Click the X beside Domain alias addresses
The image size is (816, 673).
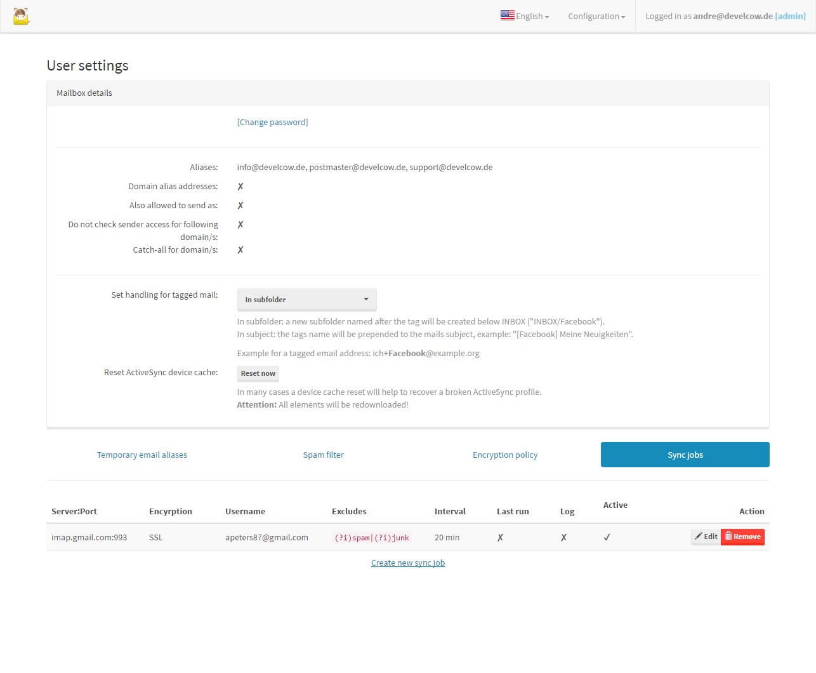pyautogui.click(x=240, y=186)
